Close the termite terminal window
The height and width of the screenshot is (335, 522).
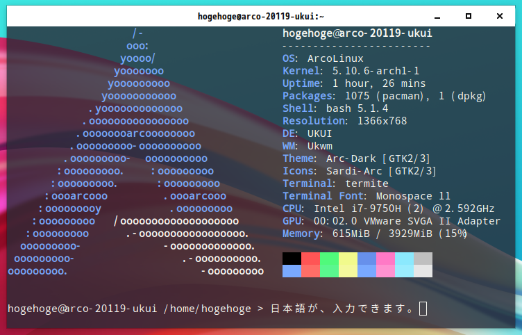pos(499,16)
